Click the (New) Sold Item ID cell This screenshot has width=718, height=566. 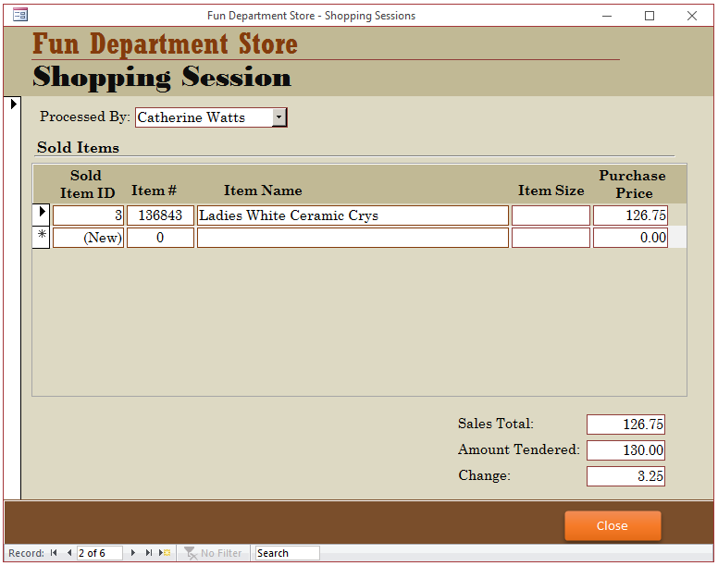coord(89,238)
